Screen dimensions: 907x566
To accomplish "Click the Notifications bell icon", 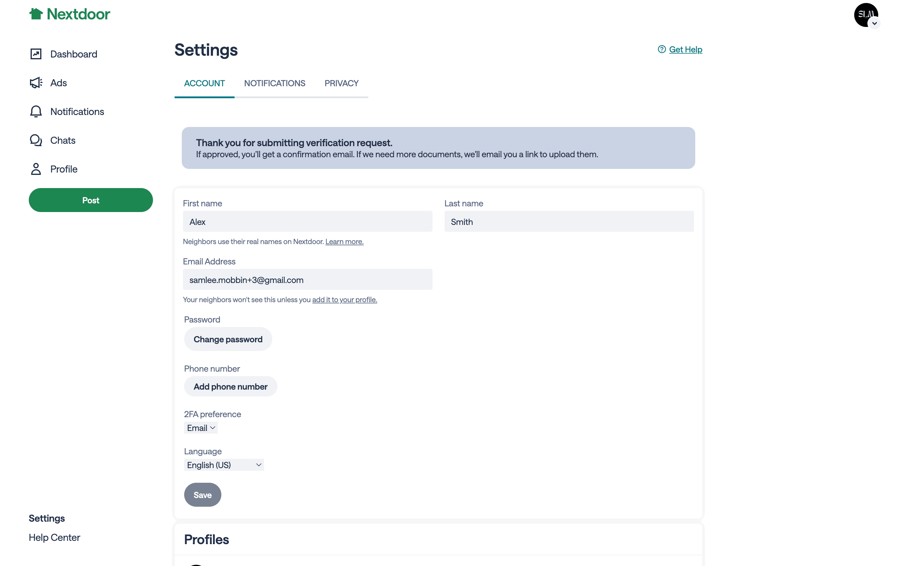I will (36, 111).
